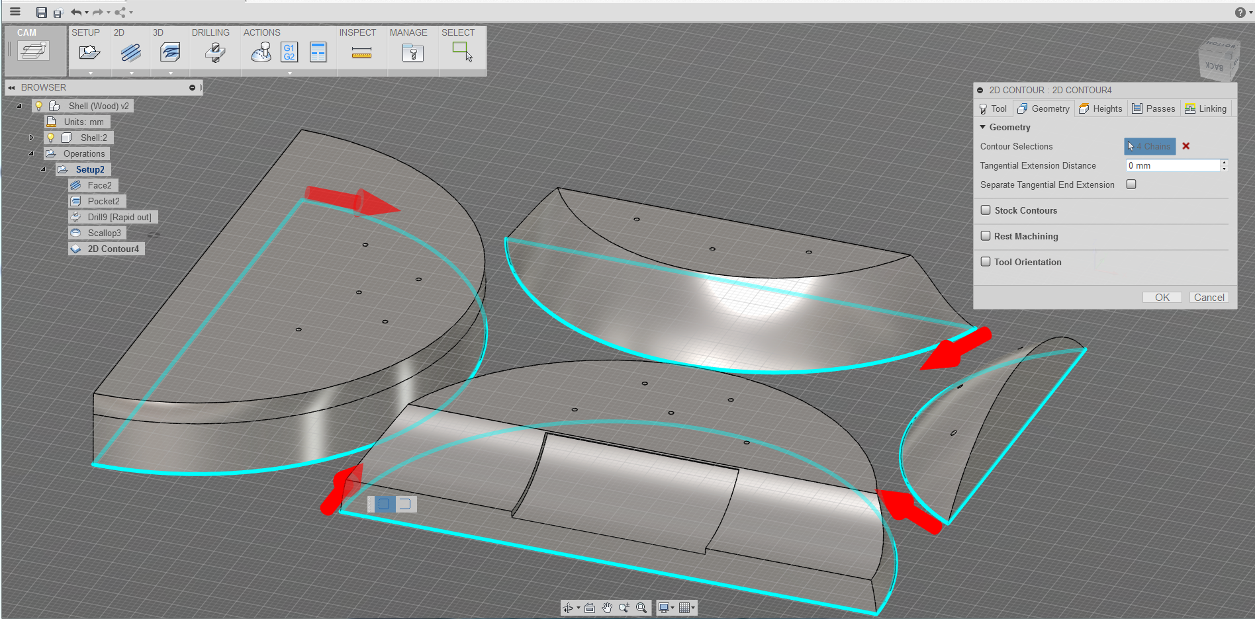Enable the Rest Machining checkbox
Screen dimensions: 1255x619
[986, 235]
